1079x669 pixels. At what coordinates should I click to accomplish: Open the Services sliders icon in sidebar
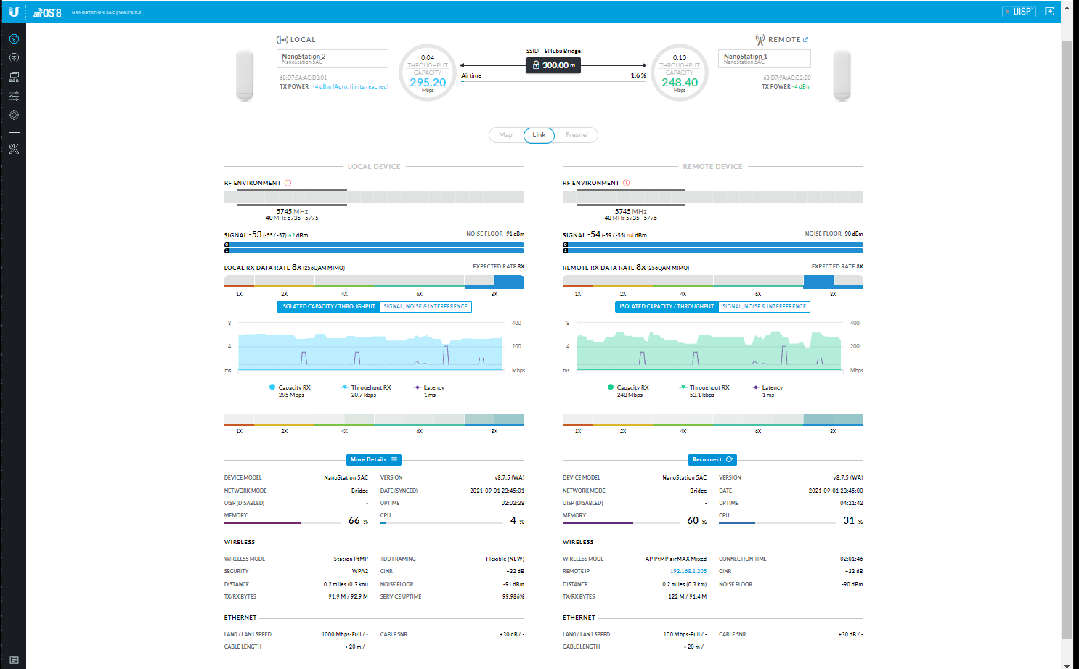click(x=14, y=96)
